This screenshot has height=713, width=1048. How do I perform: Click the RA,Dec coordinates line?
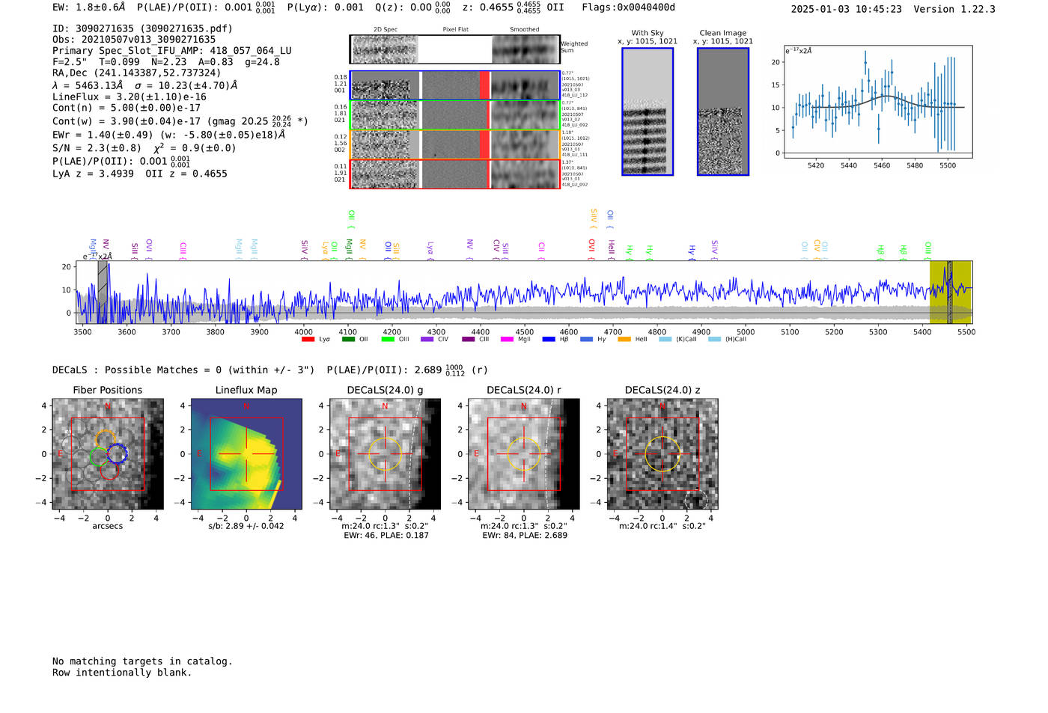137,73
